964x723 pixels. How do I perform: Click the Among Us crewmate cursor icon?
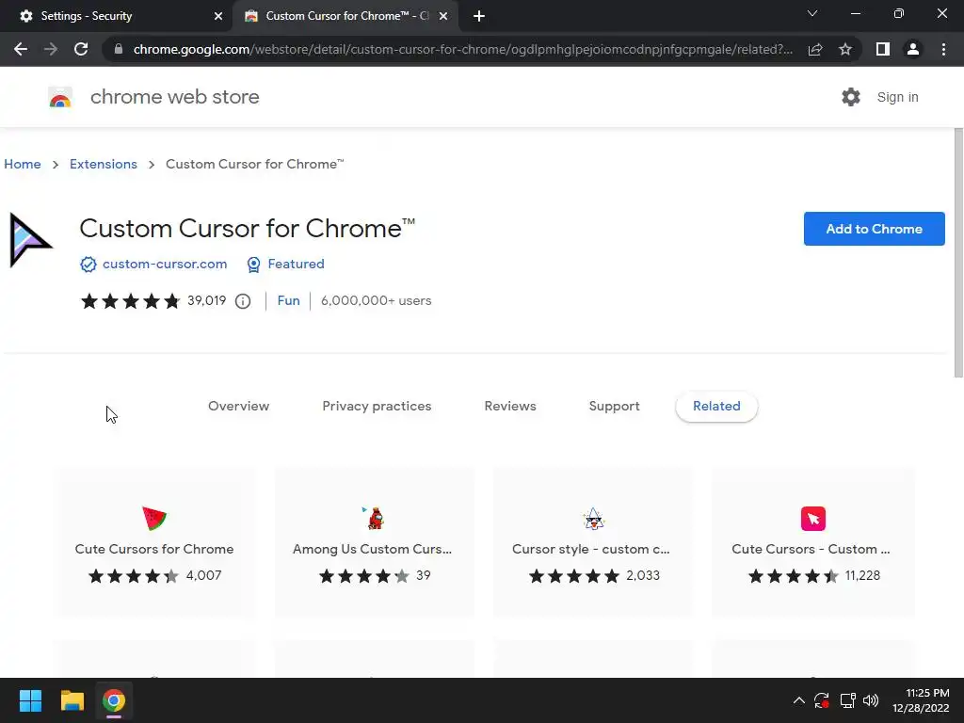tap(373, 519)
